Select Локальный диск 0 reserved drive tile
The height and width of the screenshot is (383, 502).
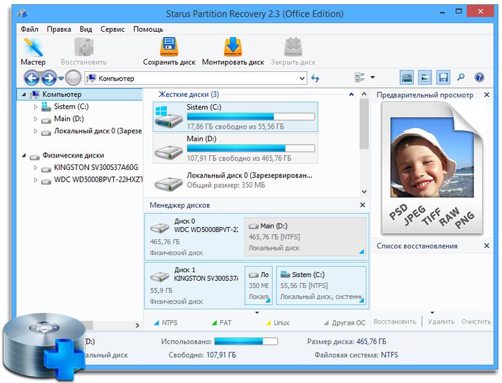[235, 180]
